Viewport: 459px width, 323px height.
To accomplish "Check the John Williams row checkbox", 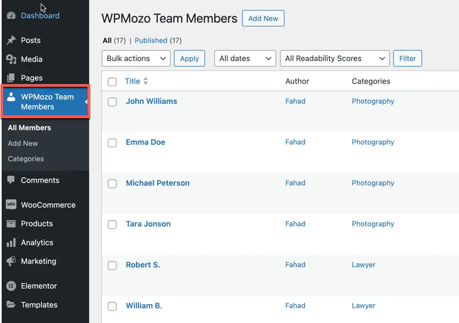I will [x=112, y=102].
